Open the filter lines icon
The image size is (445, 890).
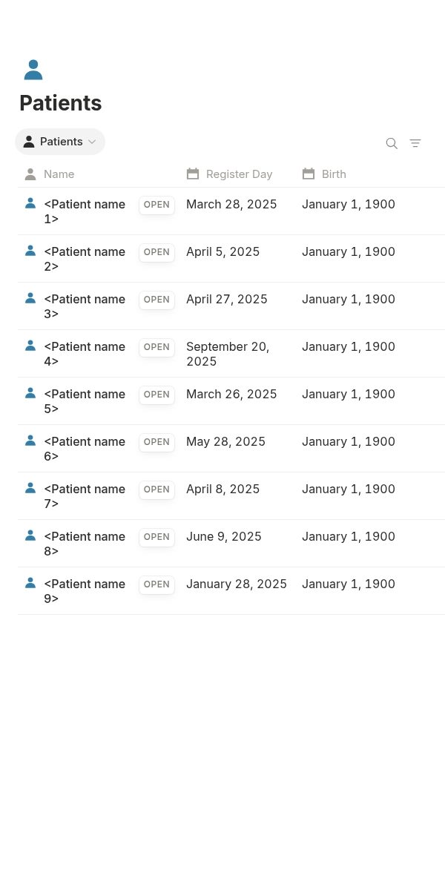pos(415,143)
